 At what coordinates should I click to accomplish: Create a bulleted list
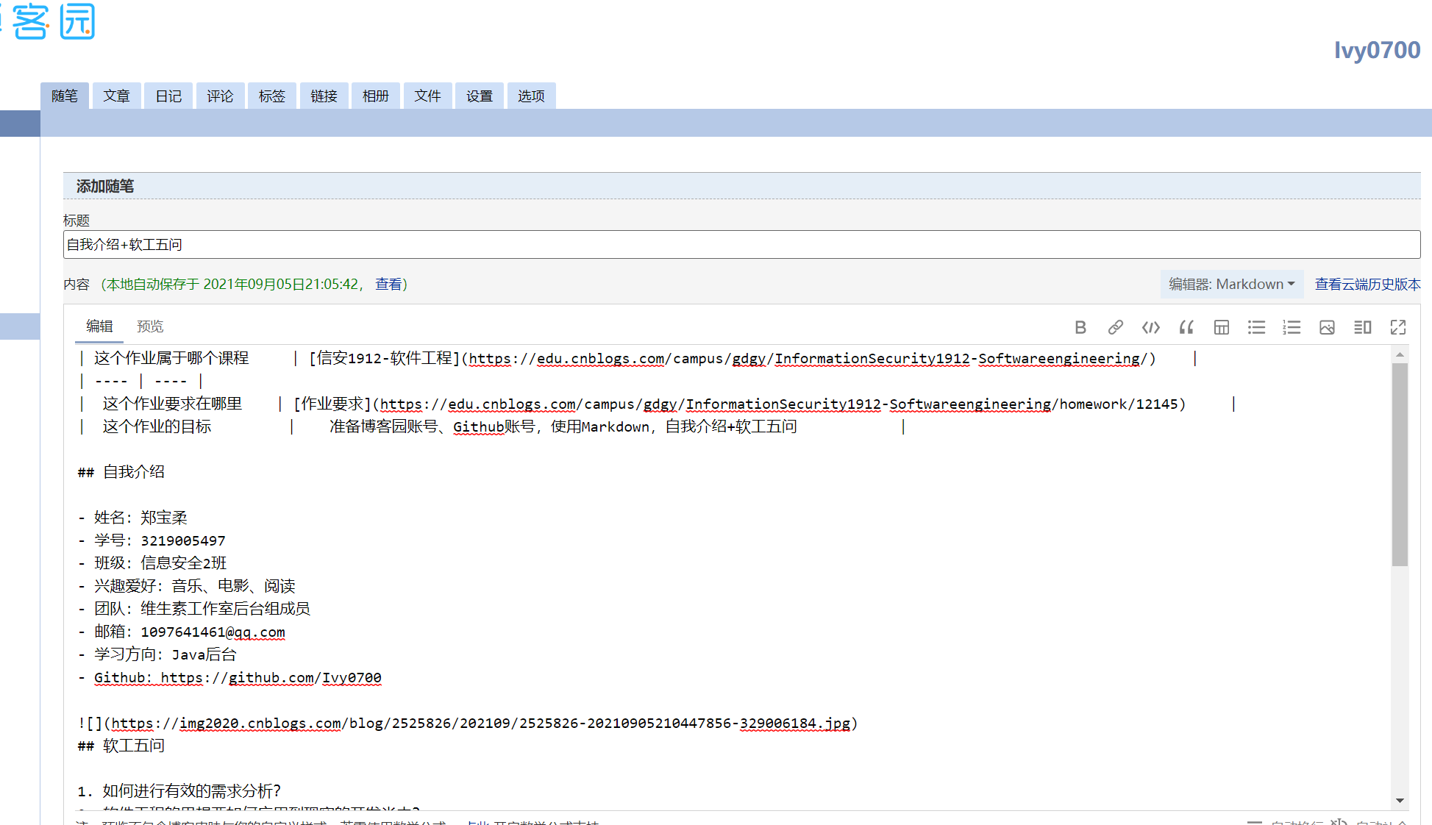tap(1256, 328)
